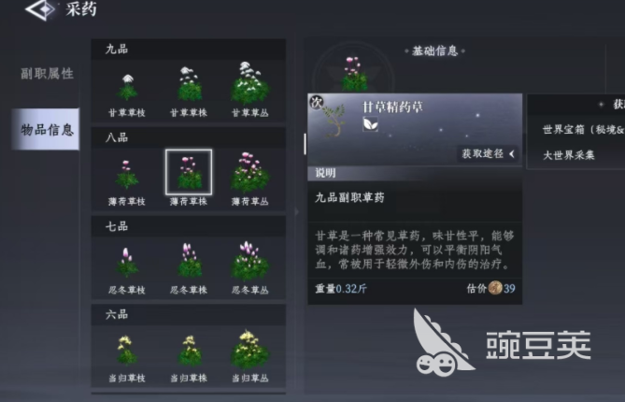Pick the 忍冬草株 herb icon

tap(189, 260)
